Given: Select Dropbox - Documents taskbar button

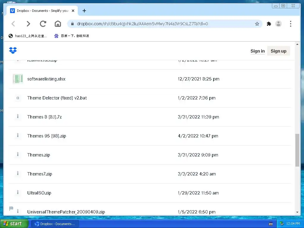Looking at the screenshot, I should (x=55, y=224).
